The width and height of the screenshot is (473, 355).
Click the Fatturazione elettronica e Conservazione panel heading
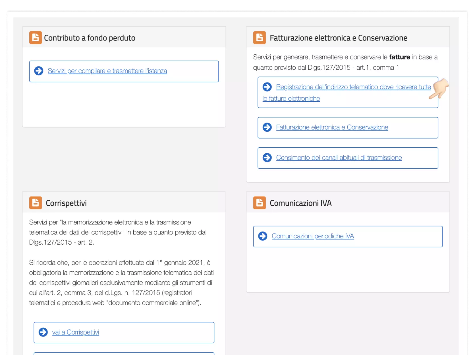click(x=339, y=38)
